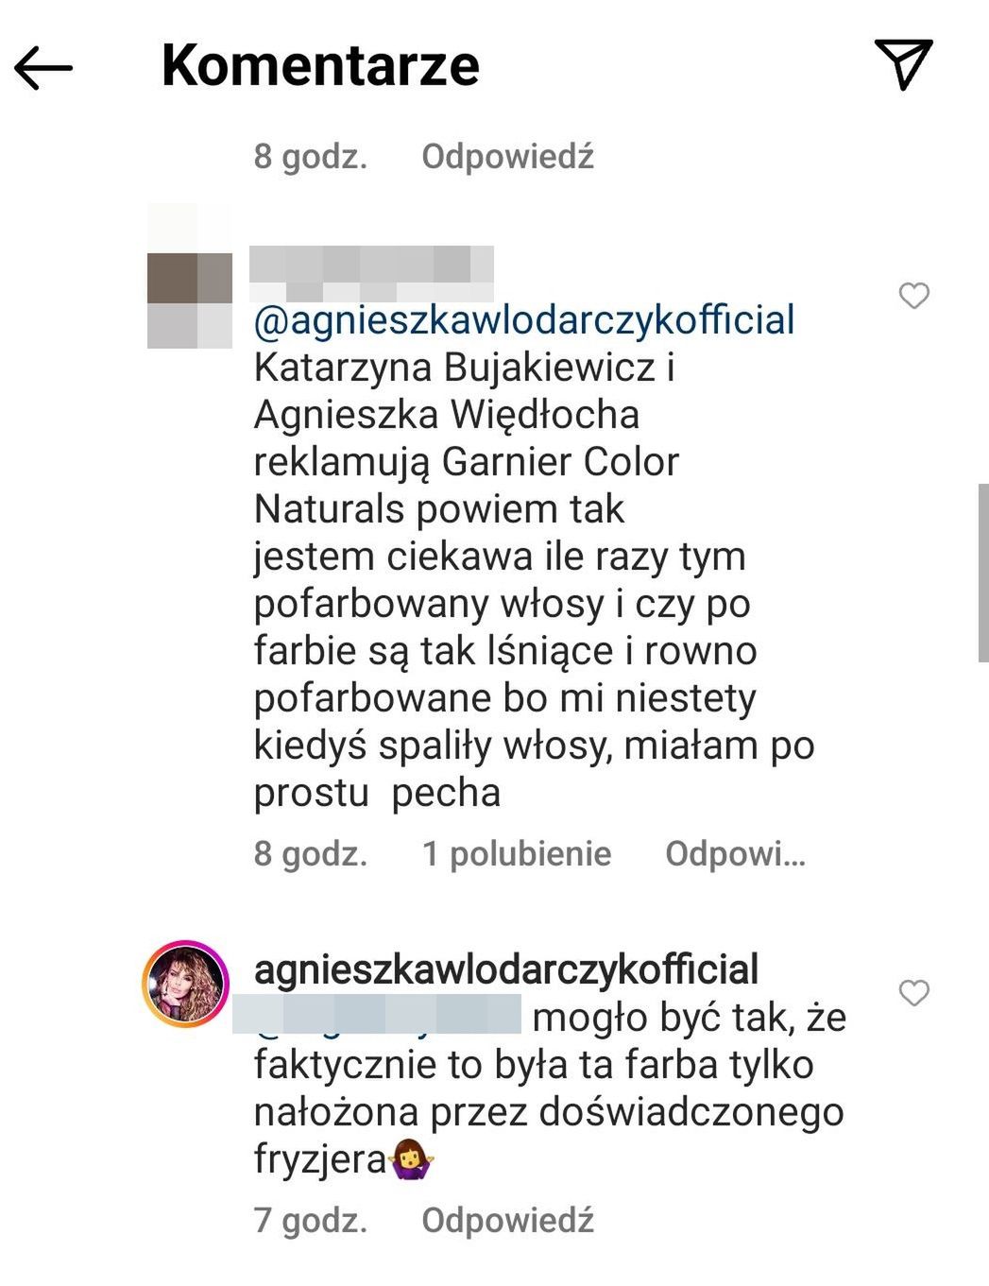The width and height of the screenshot is (989, 1286).
Task: Go back using the left arrow
Action: click(x=43, y=67)
